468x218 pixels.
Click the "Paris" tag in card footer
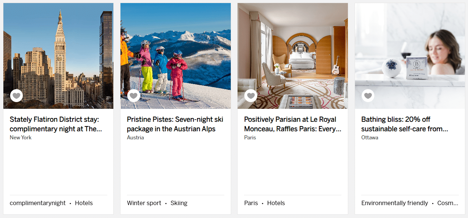click(251, 203)
